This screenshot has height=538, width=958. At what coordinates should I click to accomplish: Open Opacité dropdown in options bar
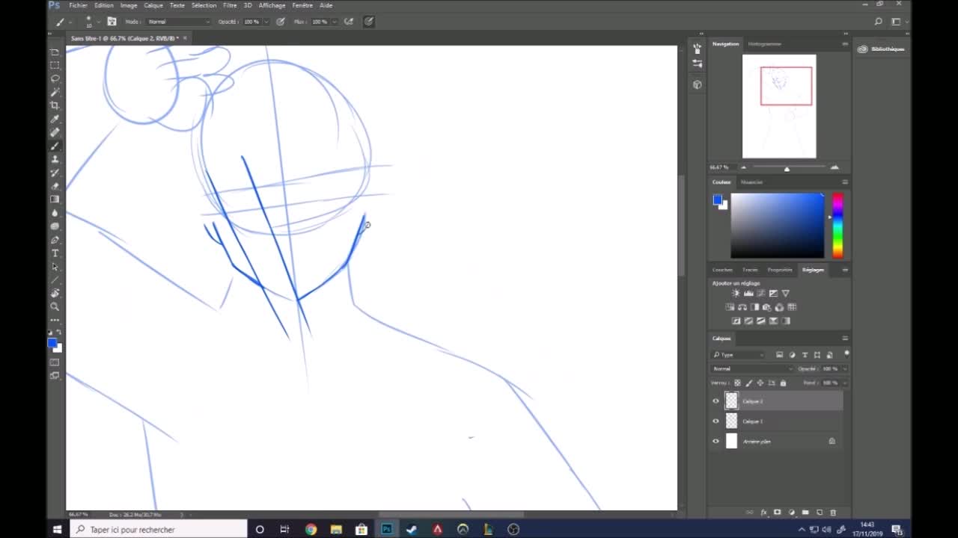[267, 22]
